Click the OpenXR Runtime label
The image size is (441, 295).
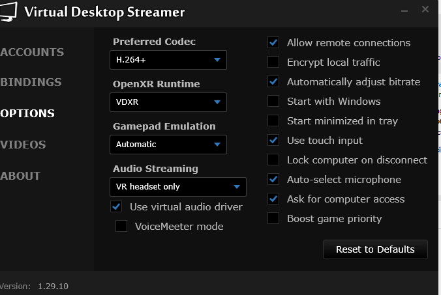pos(157,84)
